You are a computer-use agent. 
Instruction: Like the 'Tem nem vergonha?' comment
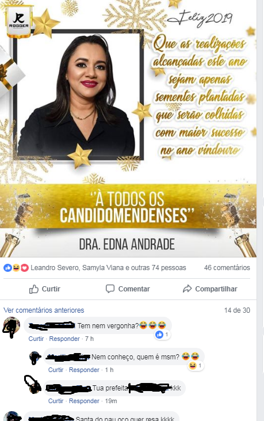pyautogui.click(x=36, y=339)
